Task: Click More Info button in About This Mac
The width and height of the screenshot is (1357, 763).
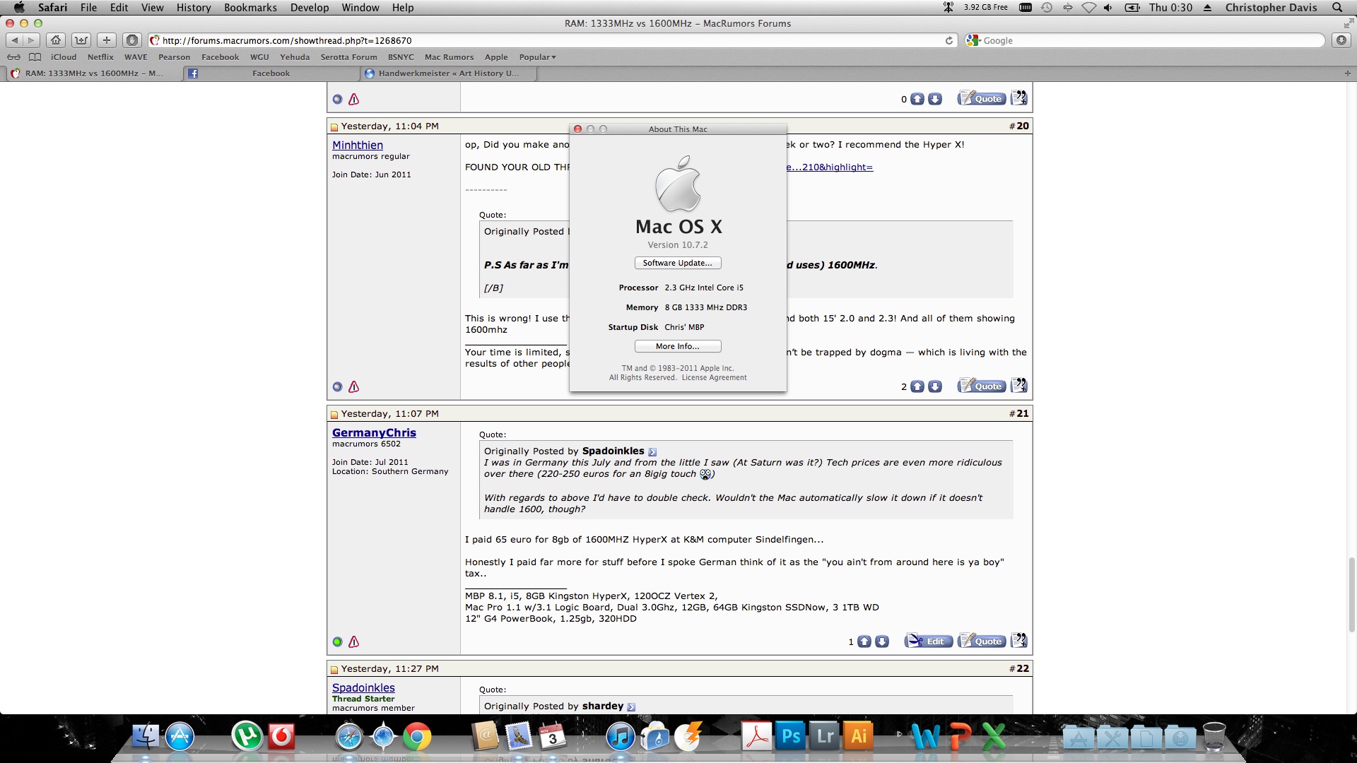Action: (678, 346)
